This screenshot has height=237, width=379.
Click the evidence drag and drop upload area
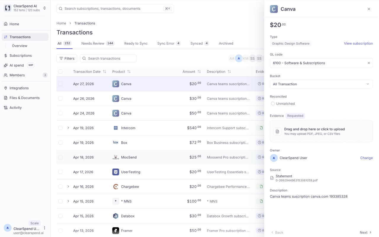pos(321,131)
